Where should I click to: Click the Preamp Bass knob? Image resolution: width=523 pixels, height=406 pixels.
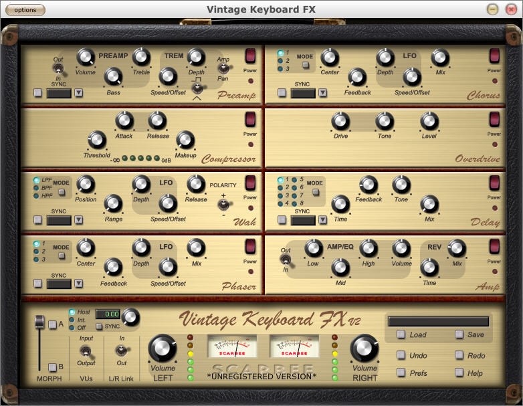[114, 77]
